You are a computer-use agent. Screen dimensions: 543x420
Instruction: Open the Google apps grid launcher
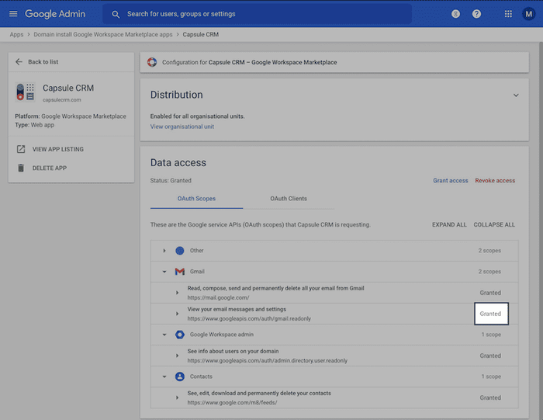click(x=508, y=14)
